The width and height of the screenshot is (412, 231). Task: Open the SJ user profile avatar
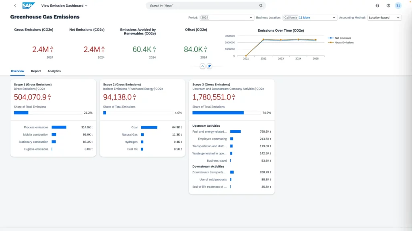click(398, 6)
